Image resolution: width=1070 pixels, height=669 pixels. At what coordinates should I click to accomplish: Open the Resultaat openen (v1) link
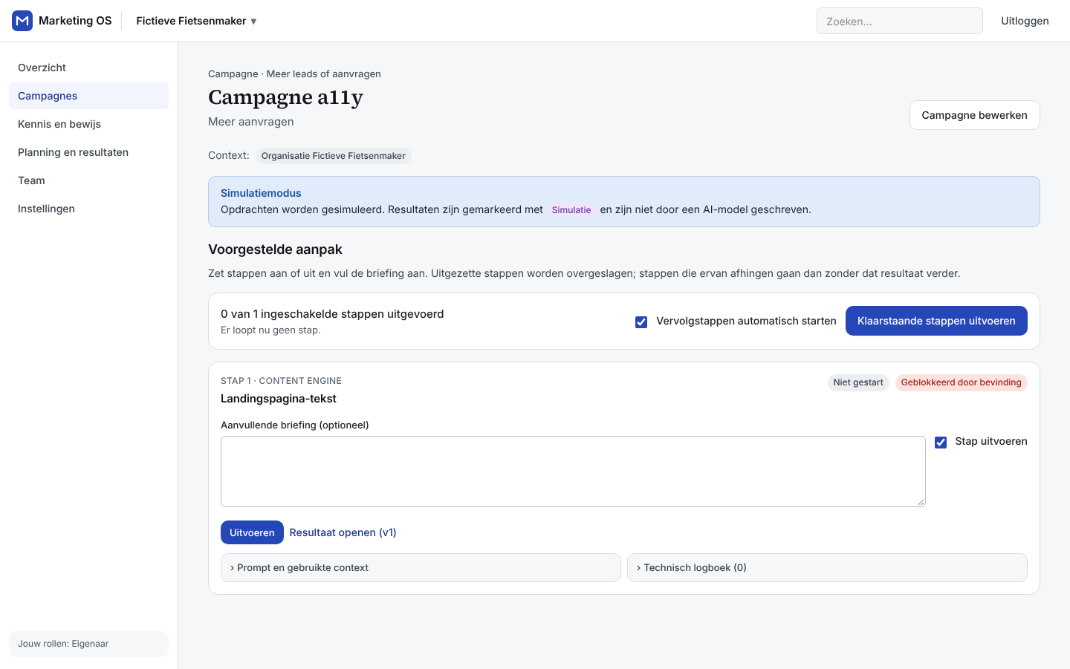343,532
